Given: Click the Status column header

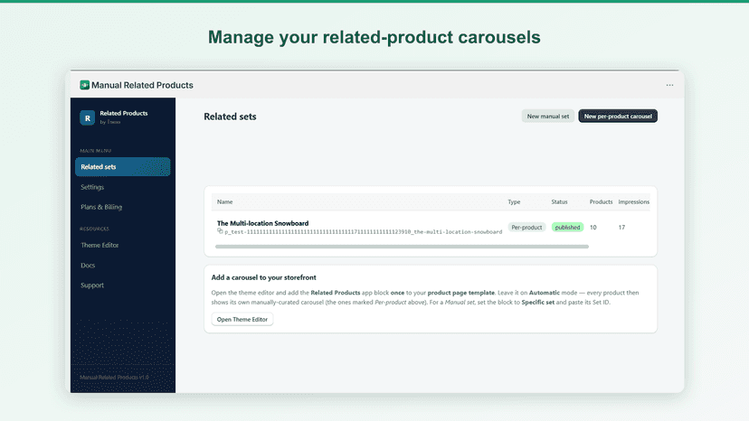Looking at the screenshot, I should click(559, 201).
